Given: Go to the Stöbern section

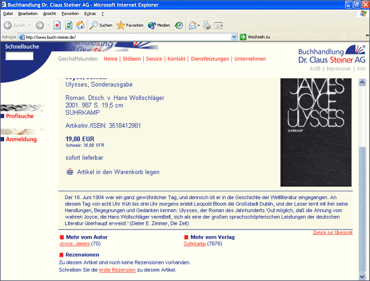Looking at the screenshot, I should 132,59.
